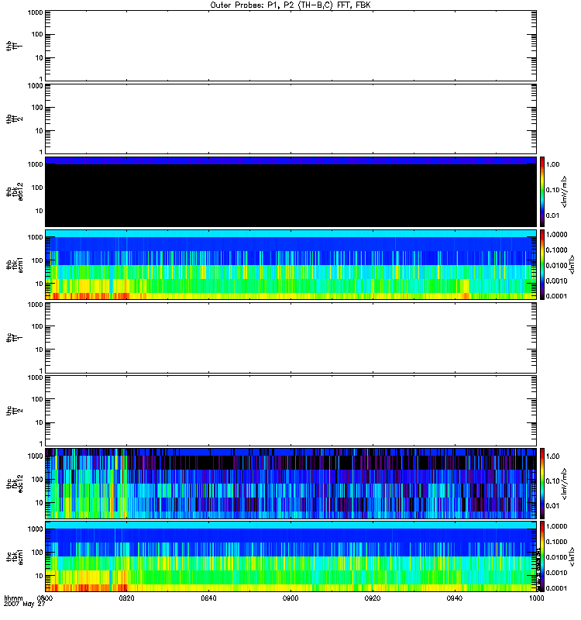Click the "0.0010" tick on thb scm1 color bar
Image resolution: width=581 pixels, height=620 pixels.
point(556,281)
